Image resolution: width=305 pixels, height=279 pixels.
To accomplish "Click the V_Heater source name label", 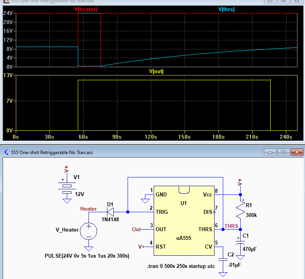I will 67,230.
